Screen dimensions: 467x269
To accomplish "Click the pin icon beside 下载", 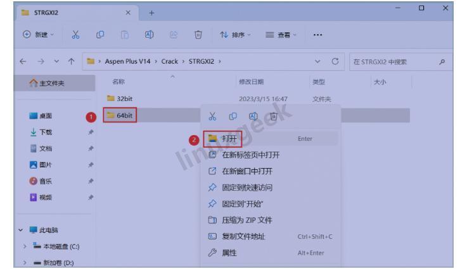I will click(91, 132).
